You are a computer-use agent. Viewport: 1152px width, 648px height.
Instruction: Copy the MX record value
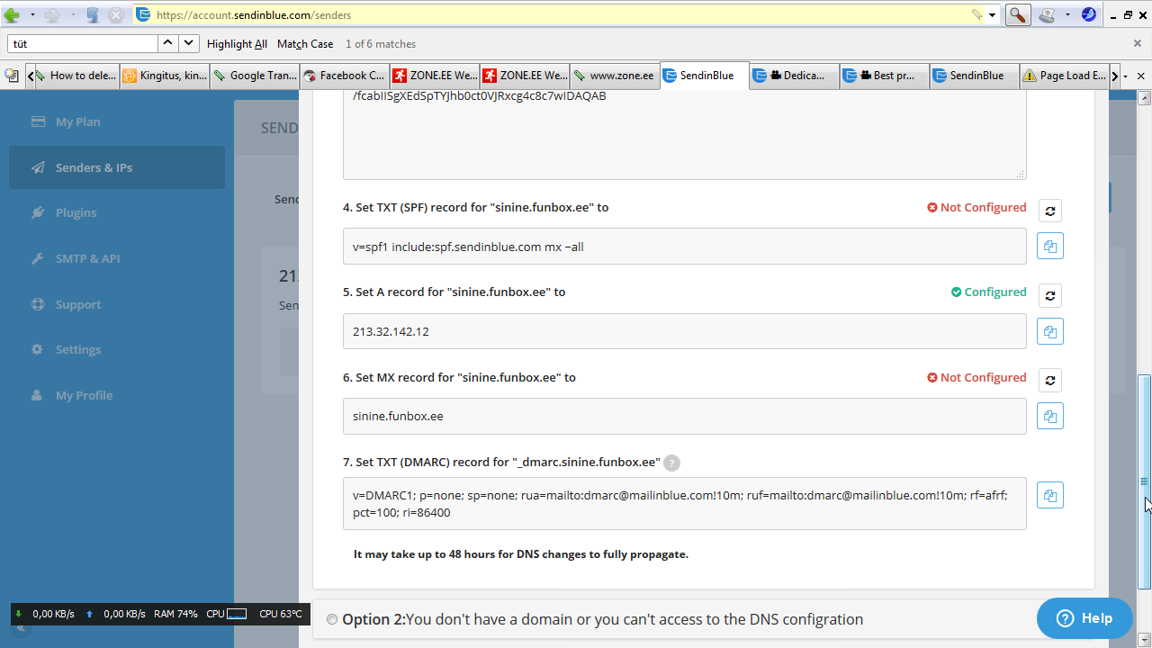tap(1050, 416)
